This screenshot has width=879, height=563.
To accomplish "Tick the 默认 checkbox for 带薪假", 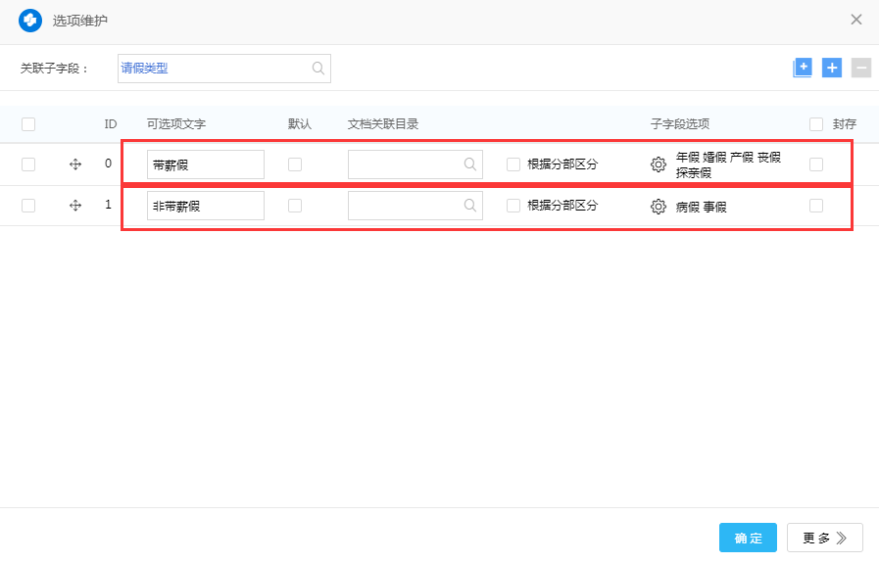I will 295,164.
